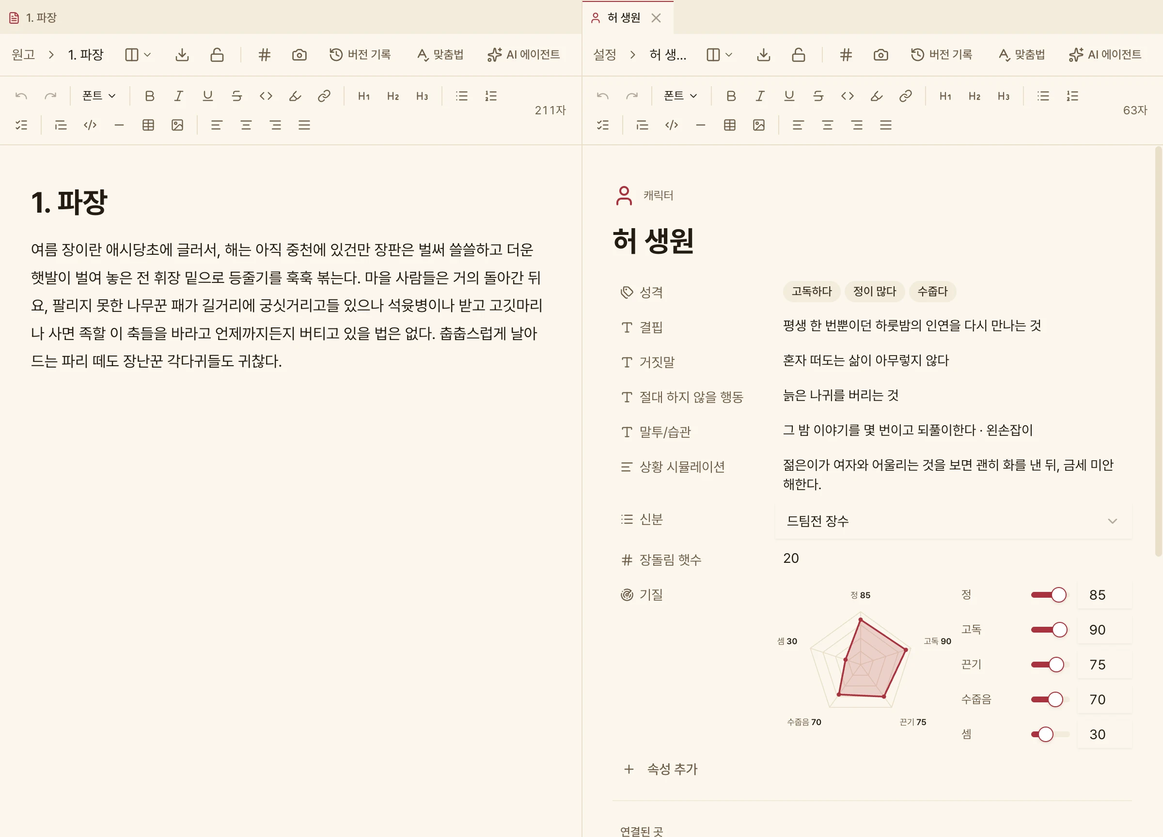
Task: Click the download icon in the left pane toolbar
Action: click(x=182, y=54)
